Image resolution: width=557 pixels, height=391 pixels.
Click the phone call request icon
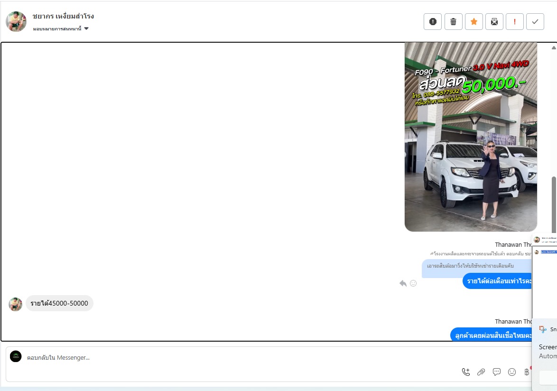click(x=466, y=372)
